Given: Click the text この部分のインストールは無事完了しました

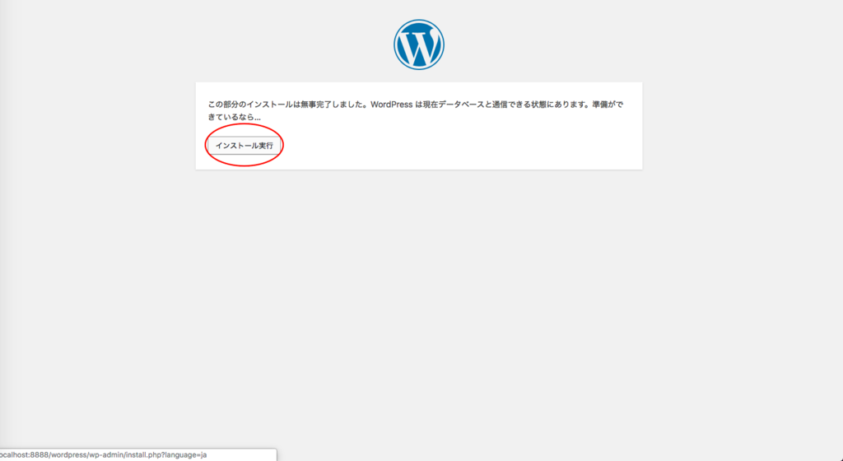Looking at the screenshot, I should pos(285,105).
